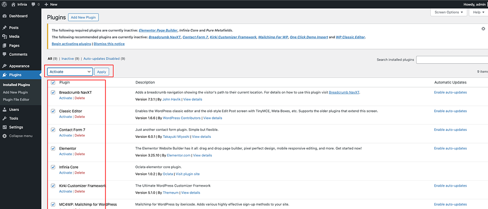Screen dimensions: 488x209
Task: Uncheck the Infinia Core checkbox
Action: click(x=53, y=167)
